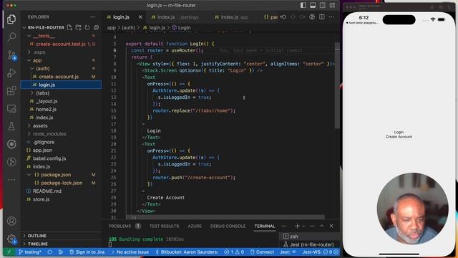Click Sign in to Jira in status bar

point(87,252)
